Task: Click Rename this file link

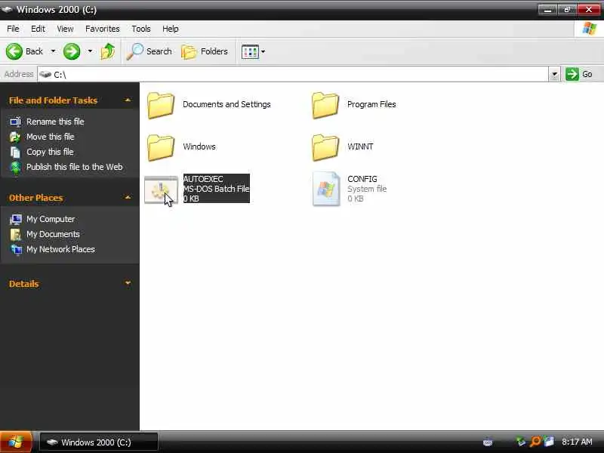Action: [x=55, y=122]
